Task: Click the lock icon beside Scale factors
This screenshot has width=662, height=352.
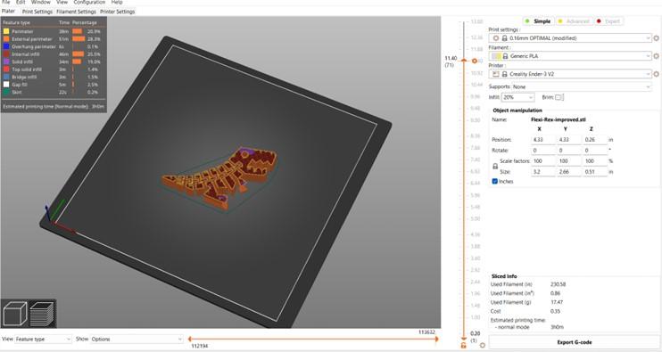Action: click(495, 167)
